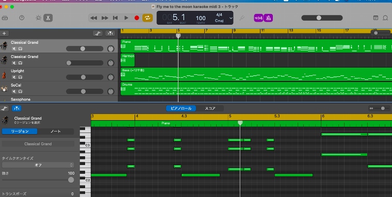Click the fast-forward transport button

point(105,18)
